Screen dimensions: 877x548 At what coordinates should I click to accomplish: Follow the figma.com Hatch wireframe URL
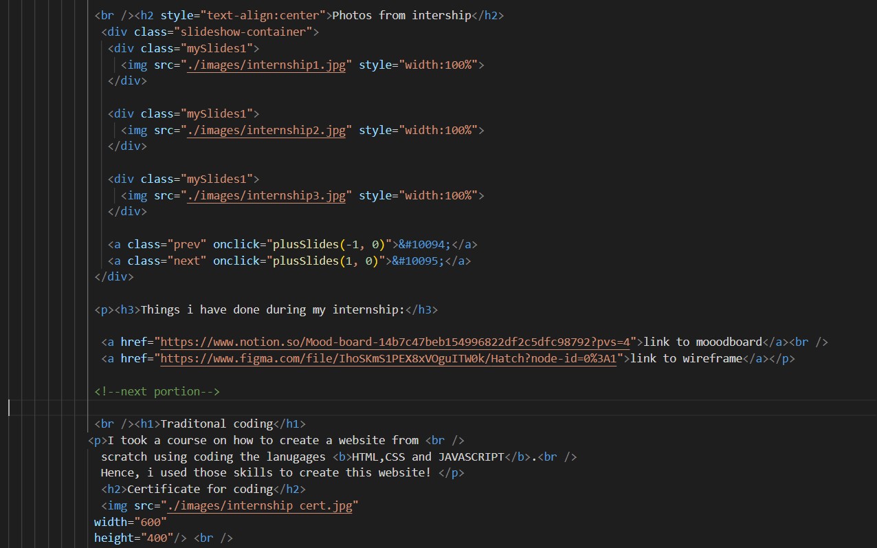pyautogui.click(x=388, y=358)
